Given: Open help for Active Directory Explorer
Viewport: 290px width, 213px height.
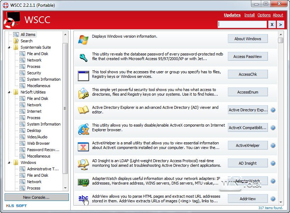Looking at the screenshot, I should coord(273,110).
